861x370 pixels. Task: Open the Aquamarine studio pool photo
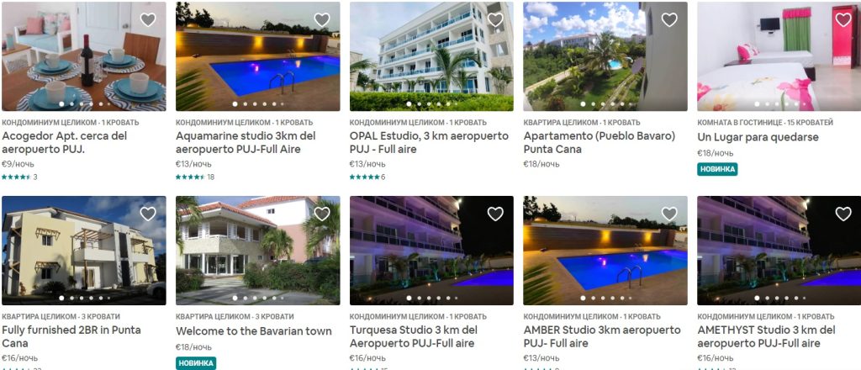[257, 56]
